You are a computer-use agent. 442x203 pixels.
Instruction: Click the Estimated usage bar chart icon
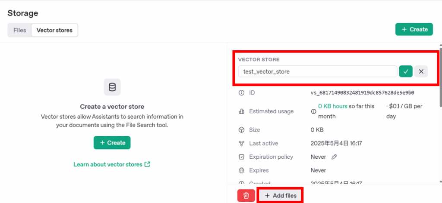click(241, 111)
